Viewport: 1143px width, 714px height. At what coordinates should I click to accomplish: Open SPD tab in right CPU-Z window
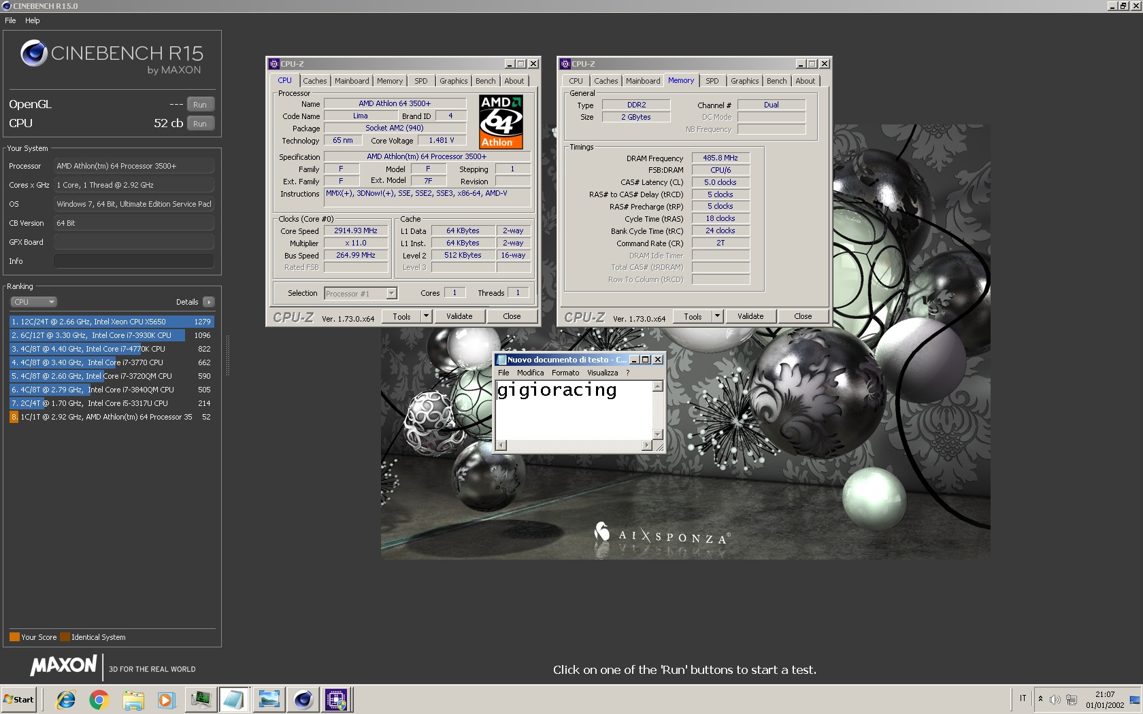pos(712,81)
